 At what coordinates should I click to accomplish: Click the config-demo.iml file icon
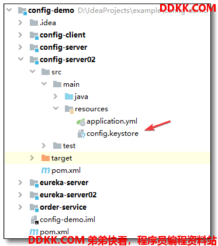34,220
